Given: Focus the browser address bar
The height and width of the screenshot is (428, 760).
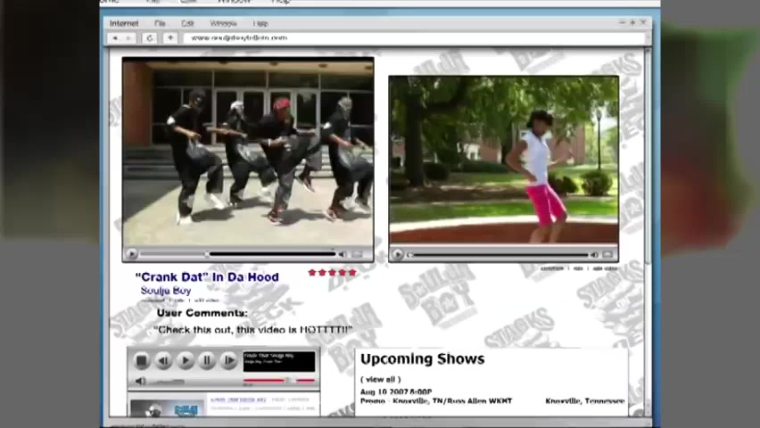Looking at the screenshot, I should pyautogui.click(x=415, y=37).
